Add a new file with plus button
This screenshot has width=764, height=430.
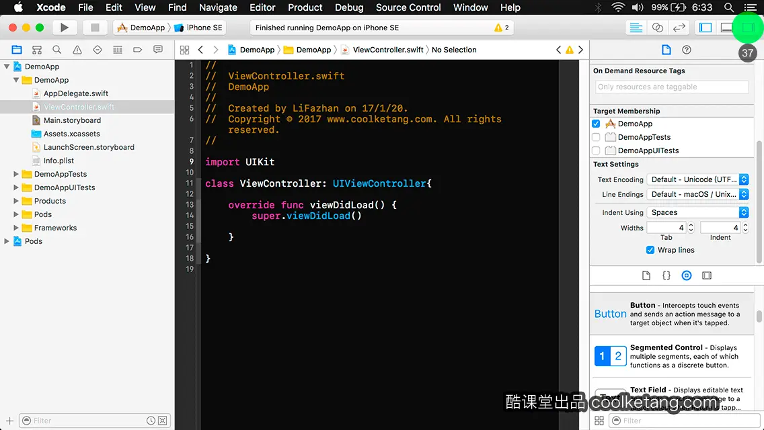9,421
